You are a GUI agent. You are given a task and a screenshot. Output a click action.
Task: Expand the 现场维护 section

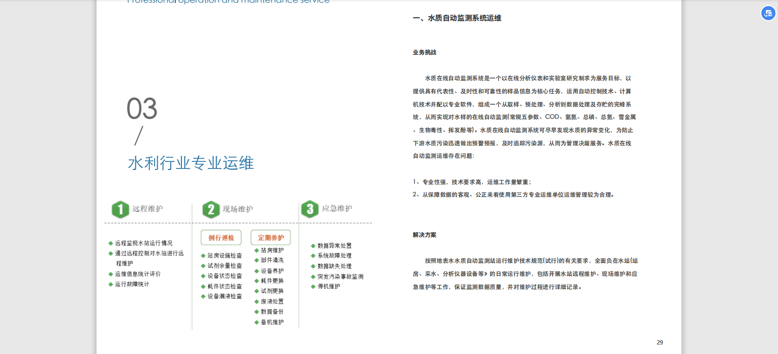238,209
